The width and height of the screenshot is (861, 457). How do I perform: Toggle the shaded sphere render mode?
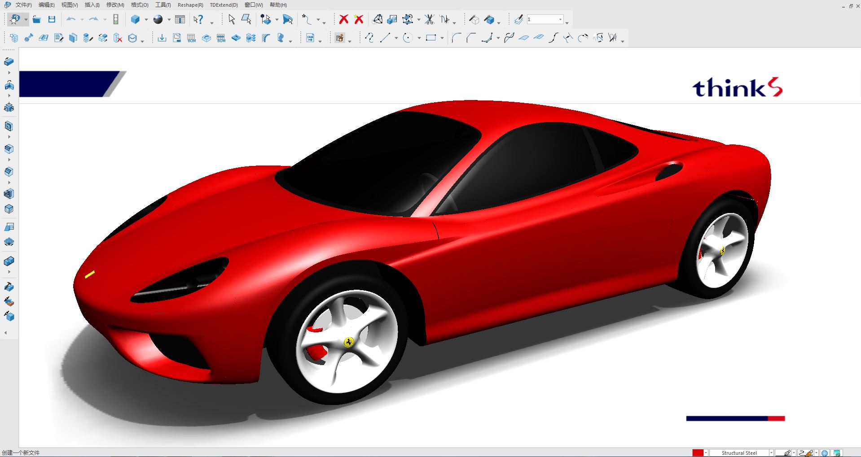click(158, 19)
